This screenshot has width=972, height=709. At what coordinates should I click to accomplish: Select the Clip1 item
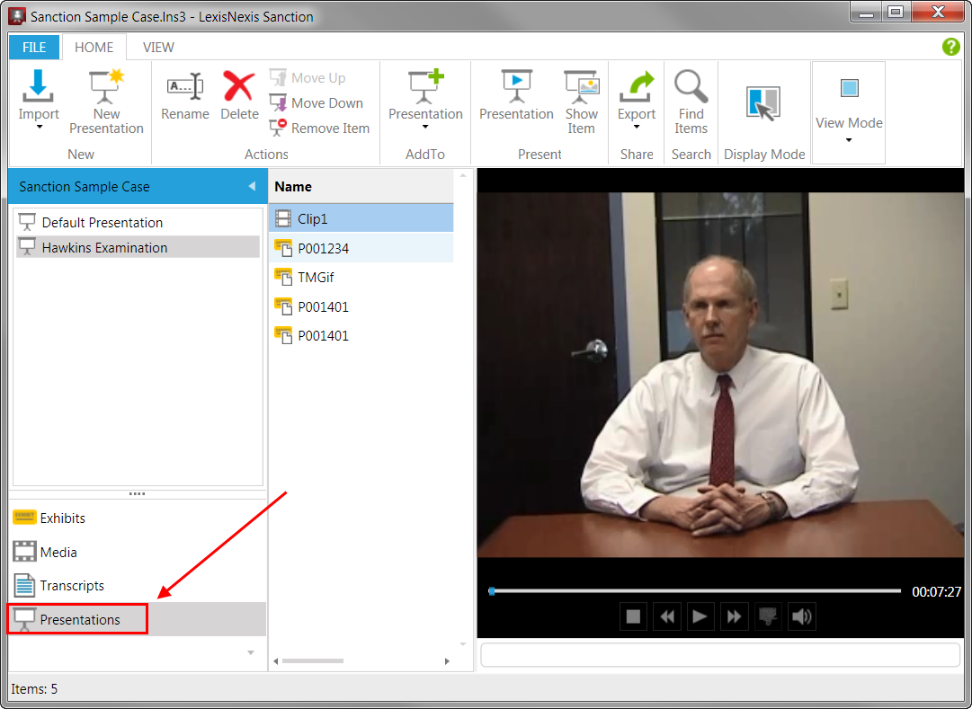[361, 218]
